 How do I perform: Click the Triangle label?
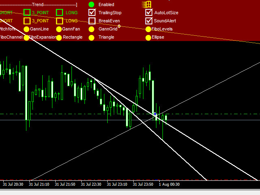pyautogui.click(x=106, y=37)
